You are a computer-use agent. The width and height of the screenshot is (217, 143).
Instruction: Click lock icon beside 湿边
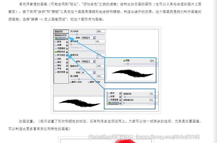67,62
